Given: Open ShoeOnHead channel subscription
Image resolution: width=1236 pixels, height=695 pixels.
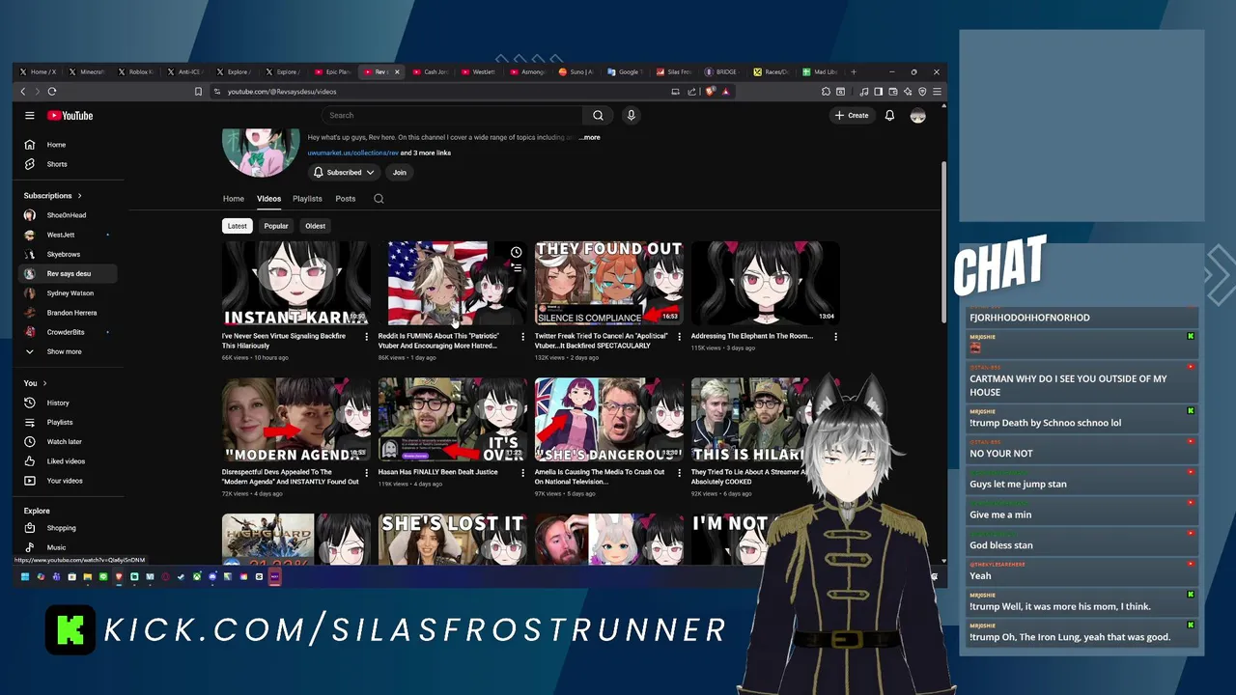Looking at the screenshot, I should coord(70,215).
